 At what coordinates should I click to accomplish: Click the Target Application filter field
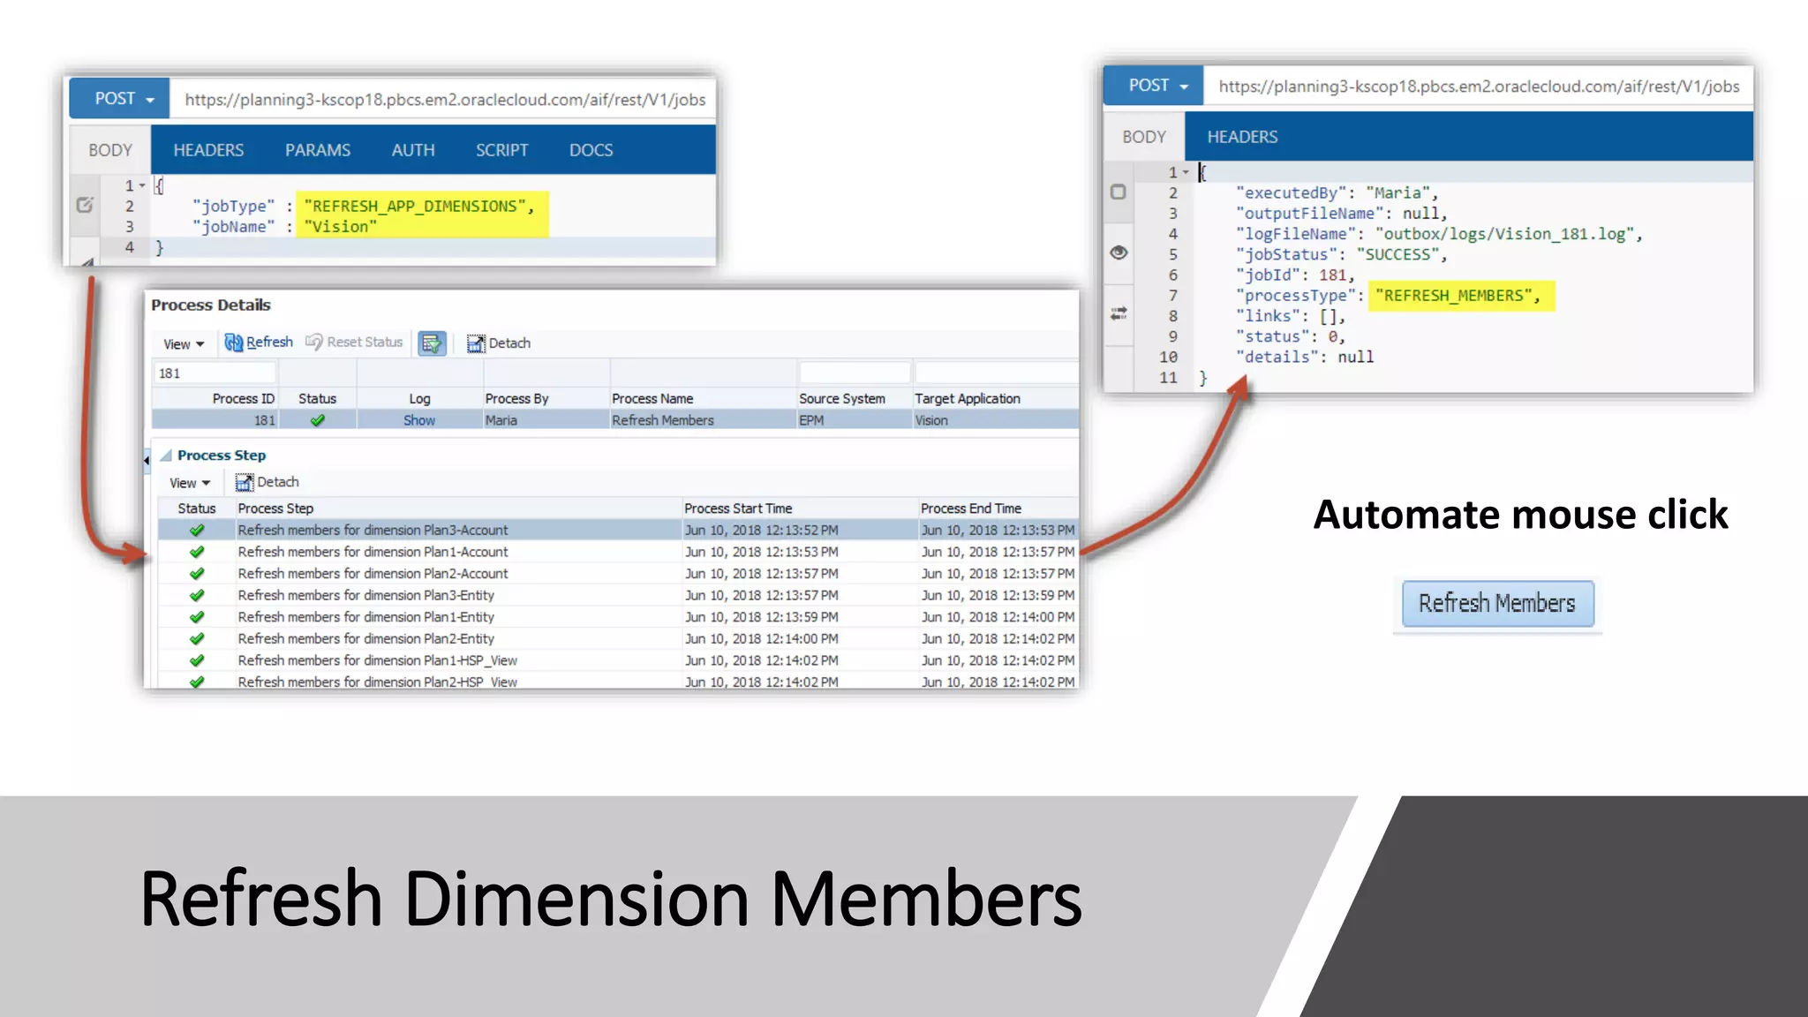point(996,373)
